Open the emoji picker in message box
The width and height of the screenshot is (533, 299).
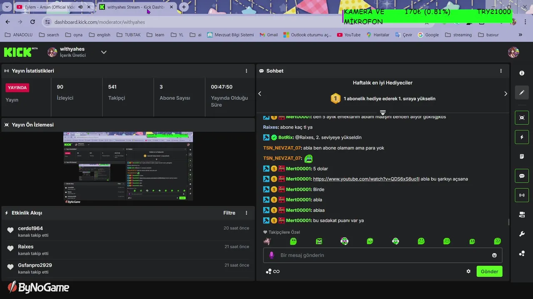[494, 255]
